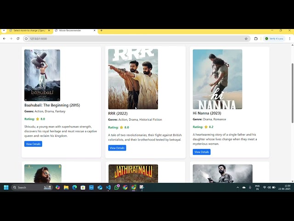This screenshot has width=294, height=221.
Task: Open Copilot from the taskbar
Action: 57,187
